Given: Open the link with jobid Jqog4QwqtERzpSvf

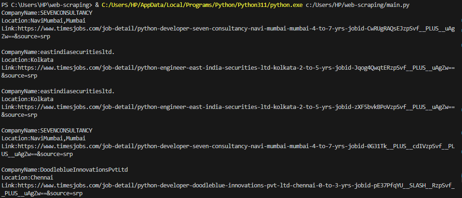Looking at the screenshot, I should pos(228,72).
